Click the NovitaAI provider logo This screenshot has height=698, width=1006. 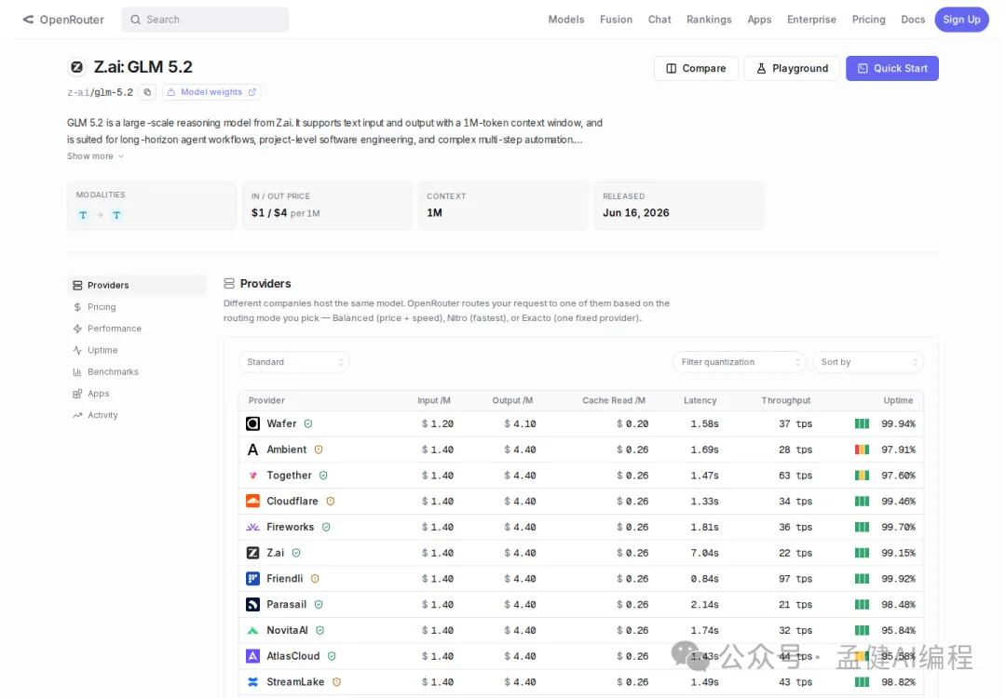click(x=252, y=630)
